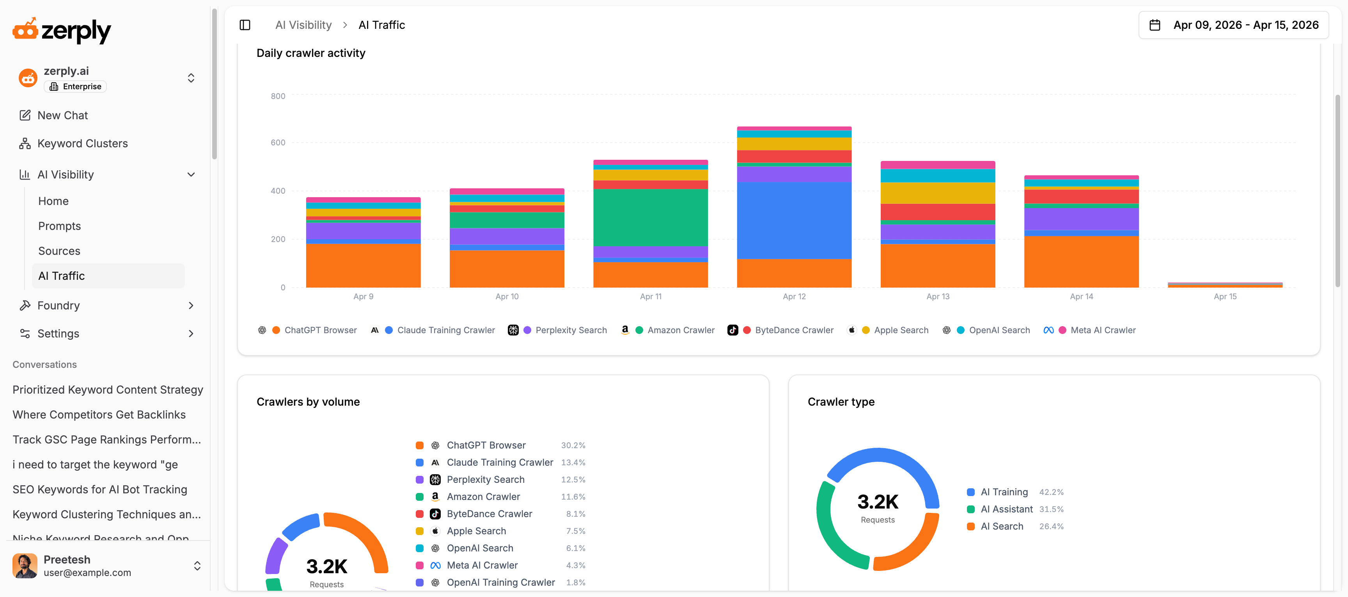Open conversation Keyword Clustering Techniques

tap(107, 514)
